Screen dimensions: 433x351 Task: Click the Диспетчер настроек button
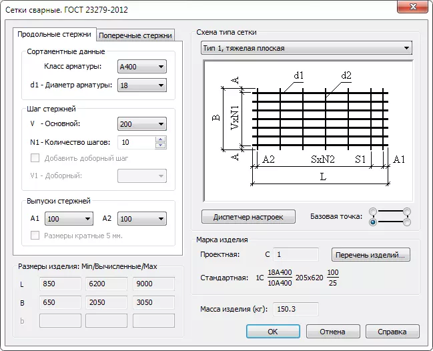(248, 217)
